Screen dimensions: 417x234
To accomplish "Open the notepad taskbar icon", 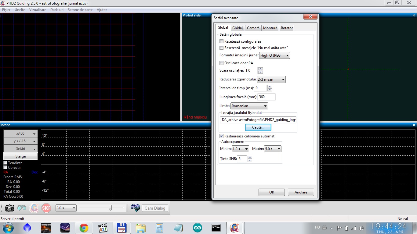I will point(179,228).
